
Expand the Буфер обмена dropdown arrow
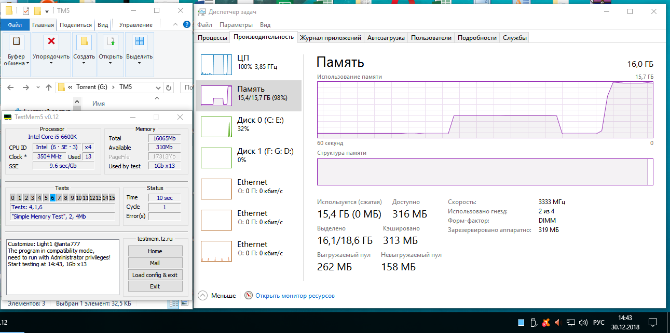coord(27,64)
